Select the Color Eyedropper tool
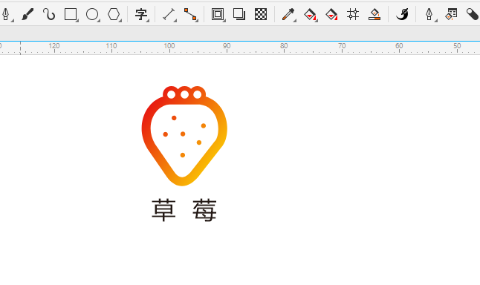 point(288,14)
